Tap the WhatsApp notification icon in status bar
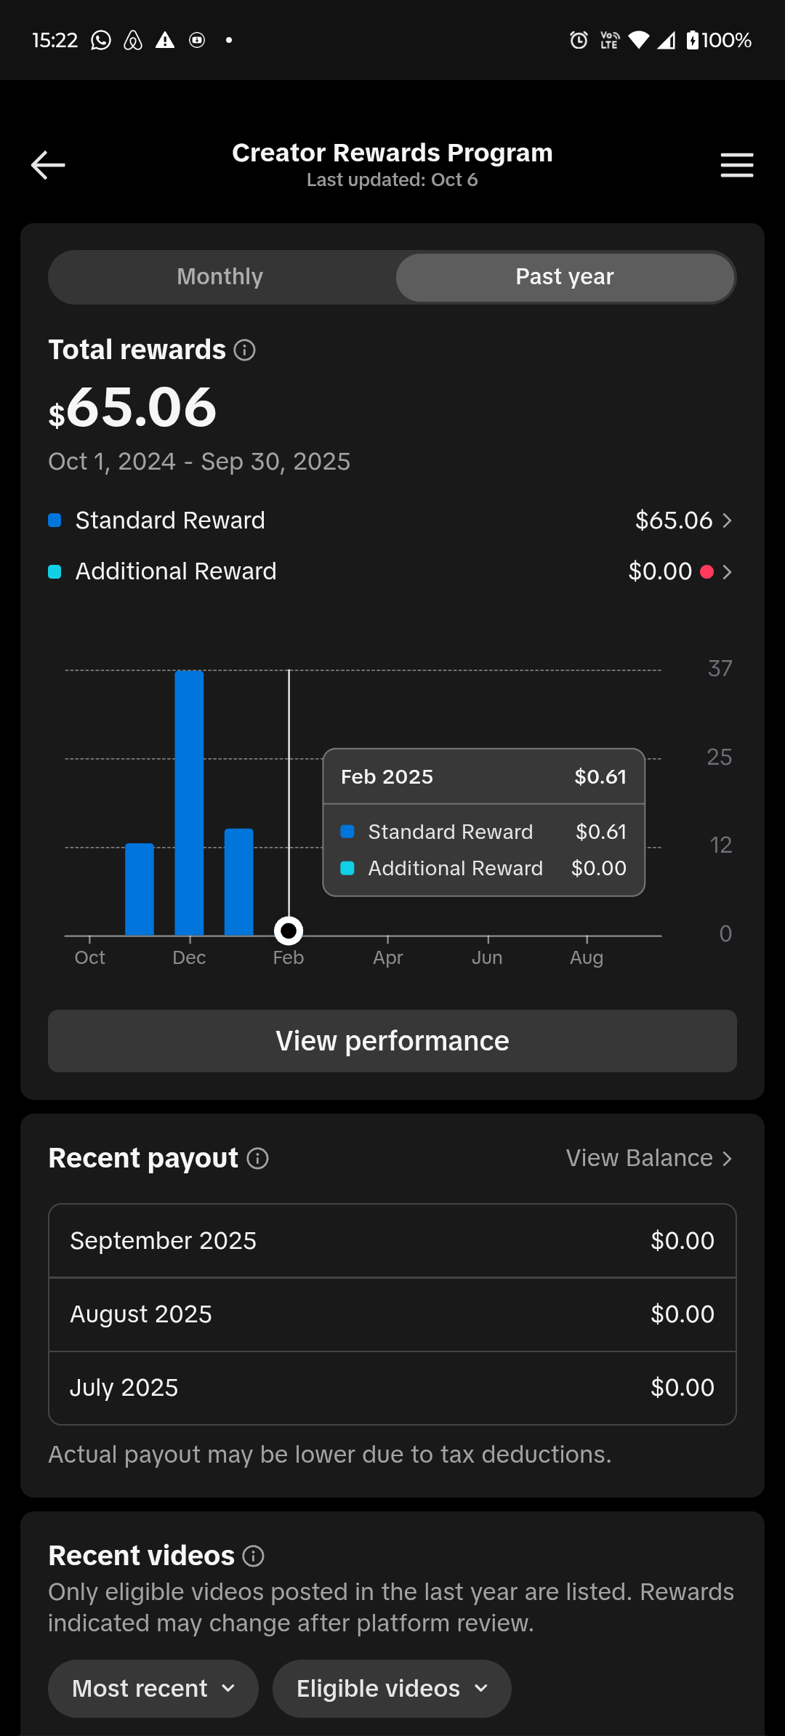 point(101,41)
